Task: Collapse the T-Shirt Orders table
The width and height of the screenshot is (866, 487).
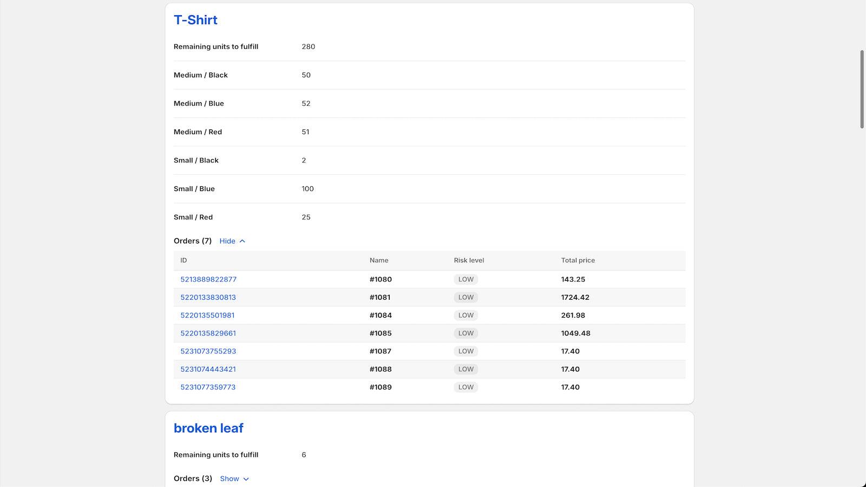Action: 227,241
